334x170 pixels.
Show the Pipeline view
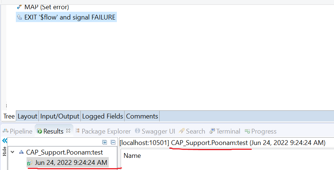[18, 131]
